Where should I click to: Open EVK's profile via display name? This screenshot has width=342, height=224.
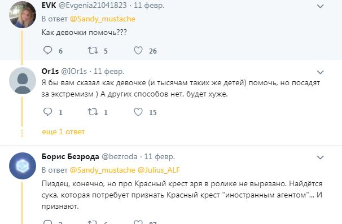[49, 5]
